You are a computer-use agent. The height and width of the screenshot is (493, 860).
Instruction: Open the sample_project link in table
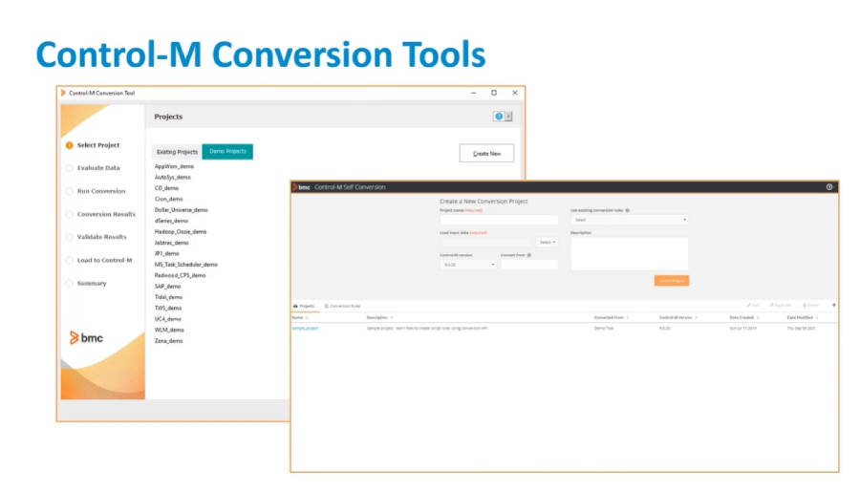[x=306, y=328]
